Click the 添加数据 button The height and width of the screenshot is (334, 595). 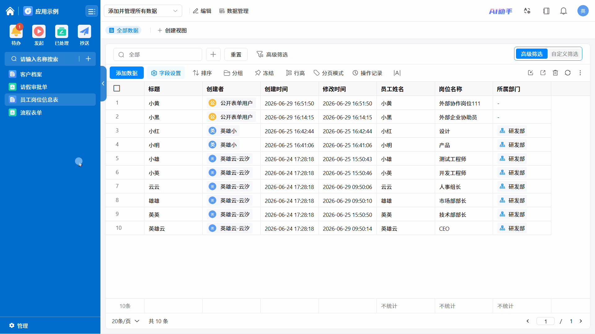click(126, 73)
